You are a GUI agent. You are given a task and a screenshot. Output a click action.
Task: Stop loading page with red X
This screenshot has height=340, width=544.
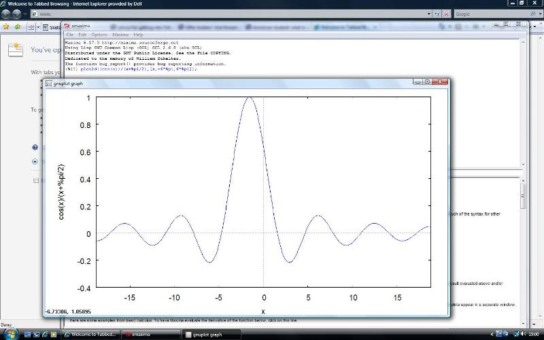447,14
